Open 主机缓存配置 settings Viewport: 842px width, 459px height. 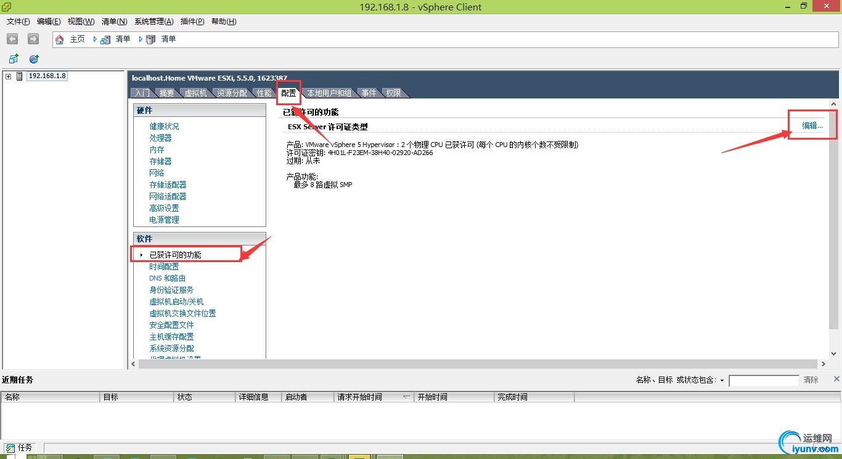[171, 337]
